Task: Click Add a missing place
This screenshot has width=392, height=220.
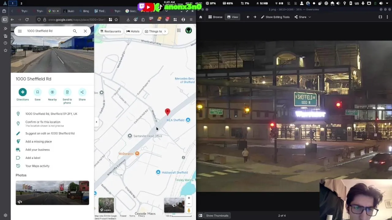Action: pos(52,141)
